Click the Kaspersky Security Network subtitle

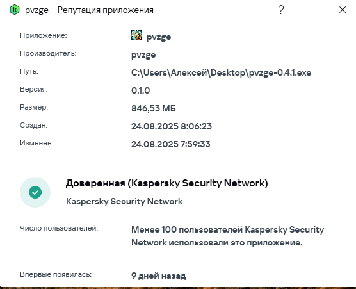click(x=124, y=201)
